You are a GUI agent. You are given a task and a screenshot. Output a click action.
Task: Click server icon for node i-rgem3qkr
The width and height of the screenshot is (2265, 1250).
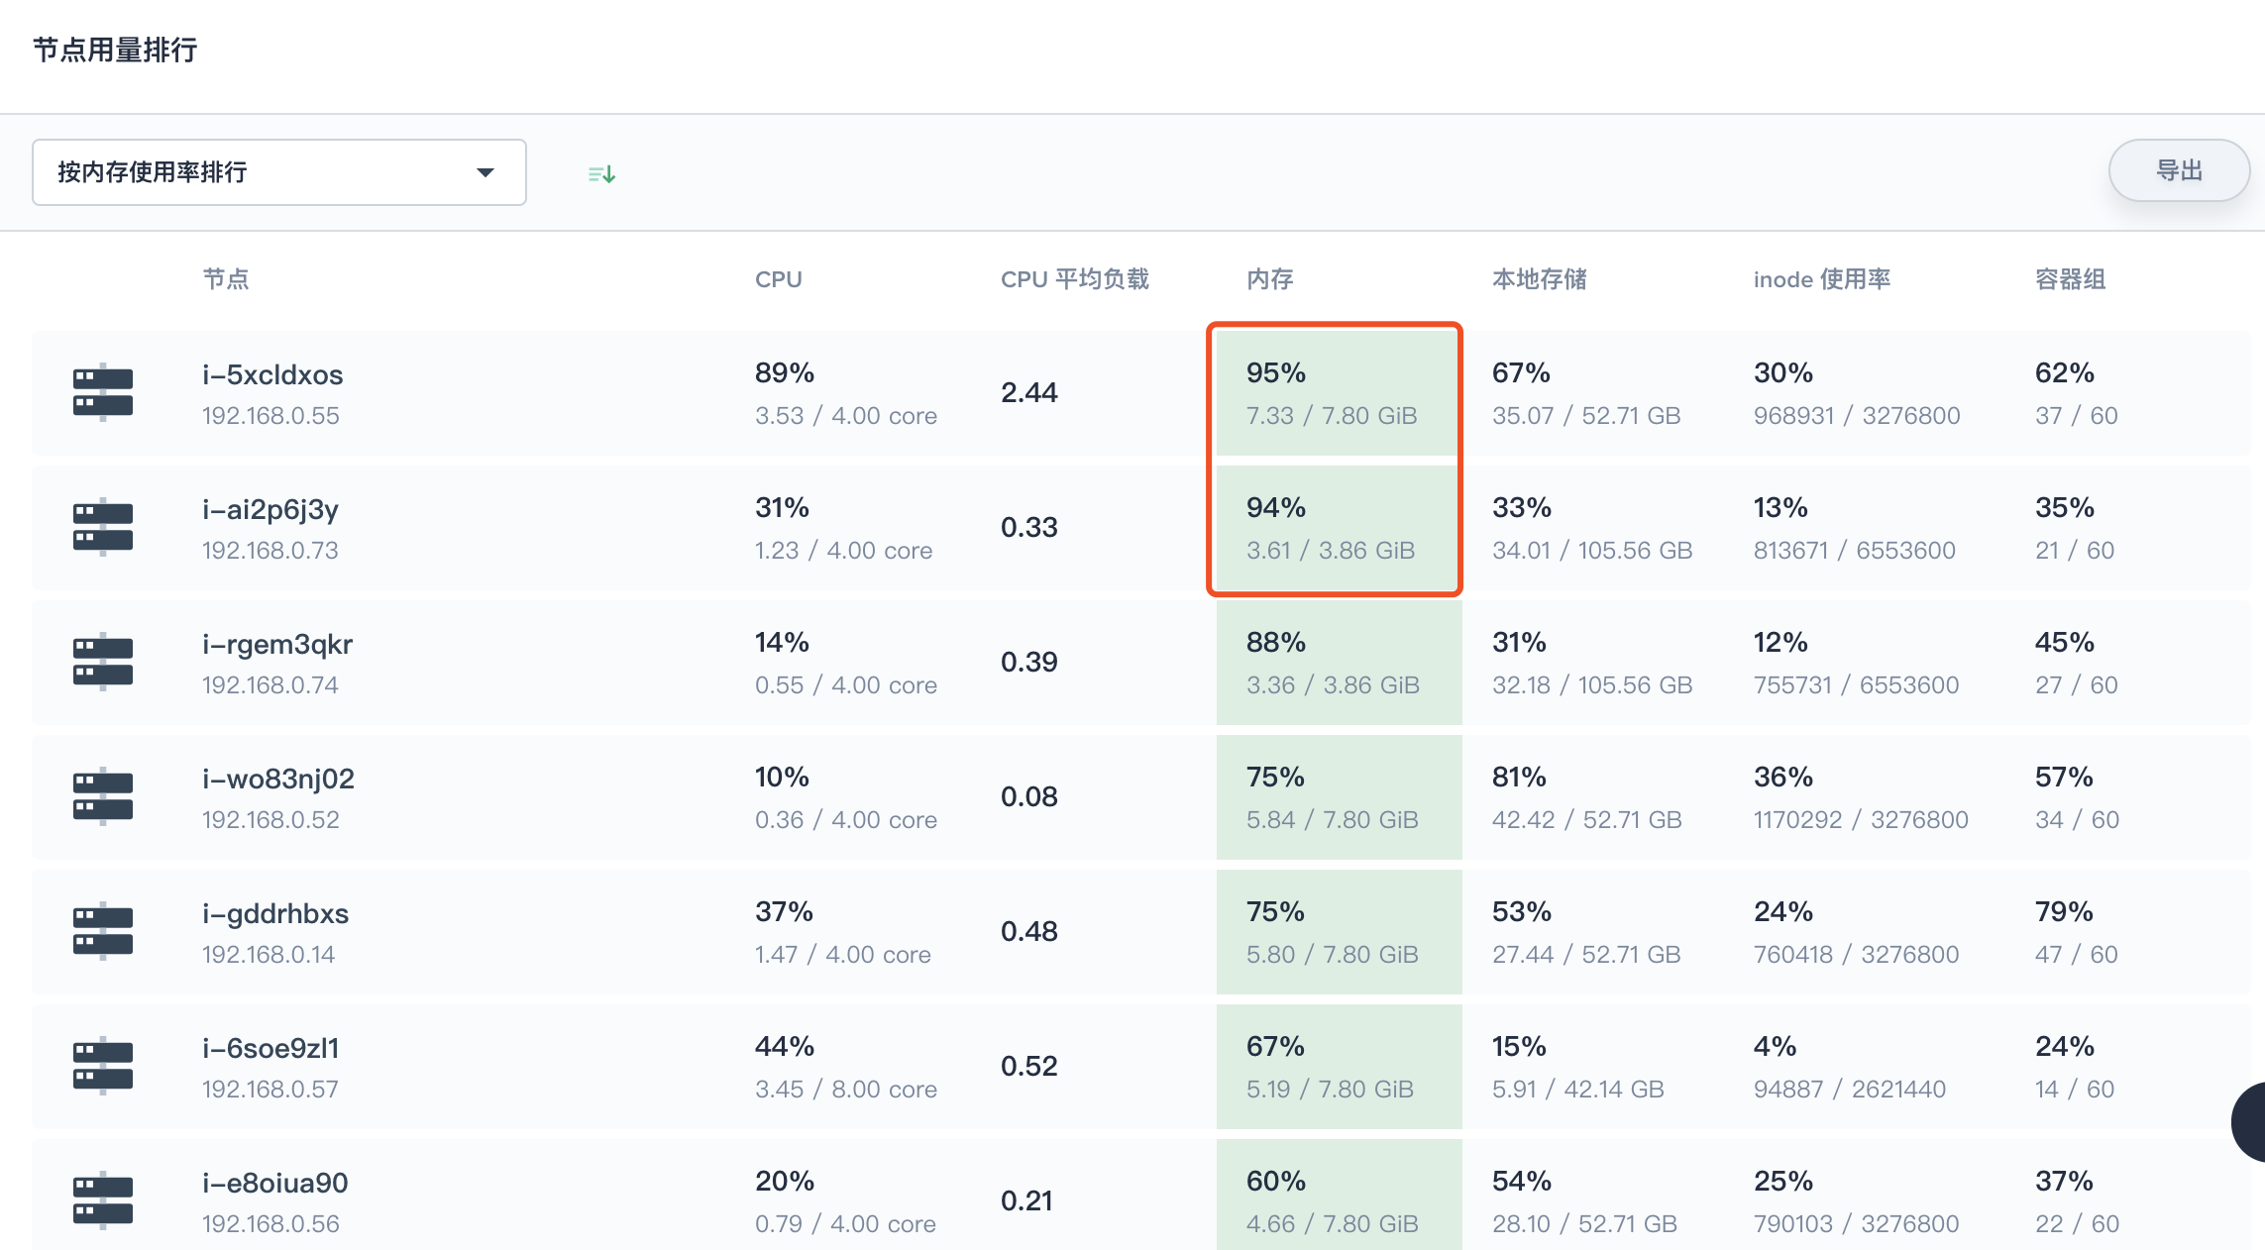103,662
